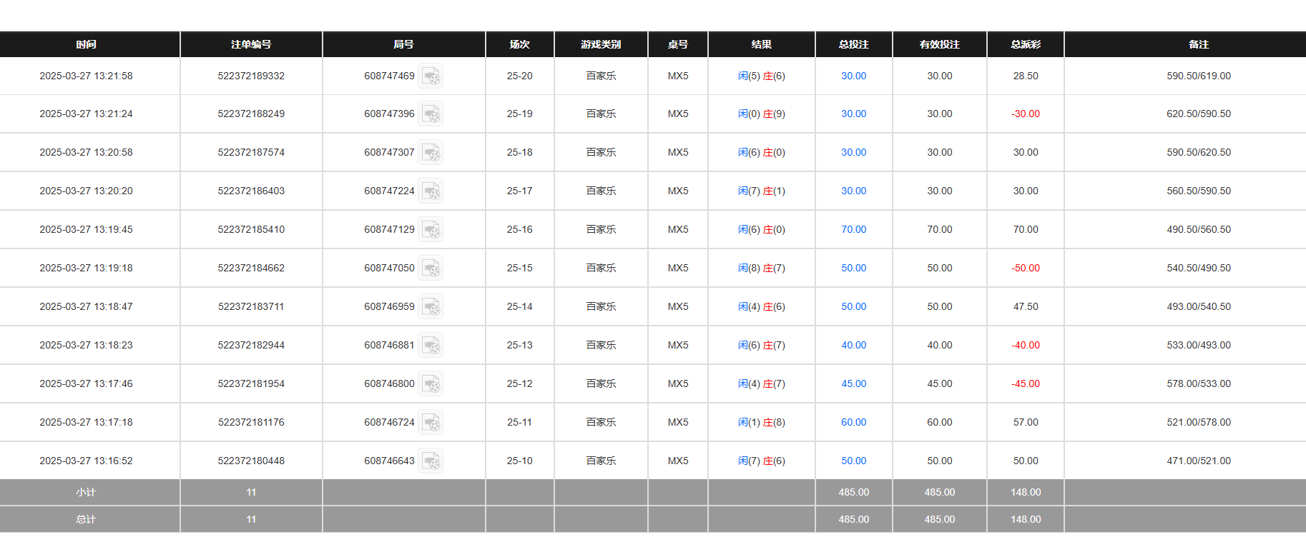The width and height of the screenshot is (1306, 557).
Task: Launch the replay icon beside 608747050
Action: click(x=431, y=269)
